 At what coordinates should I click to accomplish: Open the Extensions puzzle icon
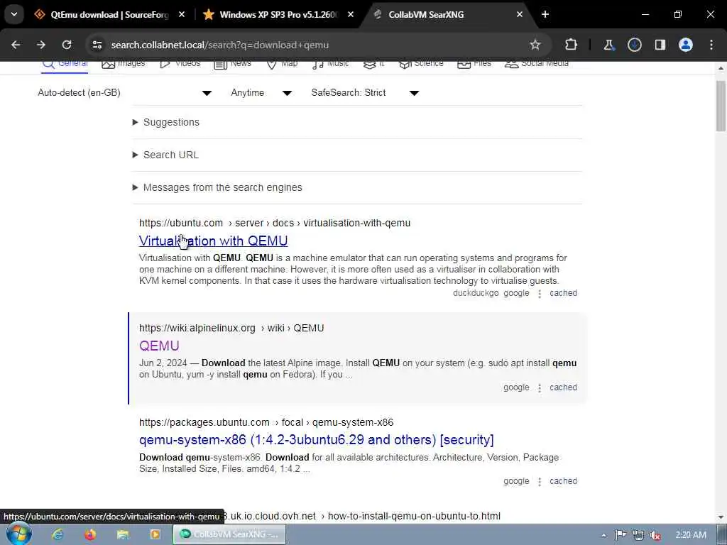[572, 45]
